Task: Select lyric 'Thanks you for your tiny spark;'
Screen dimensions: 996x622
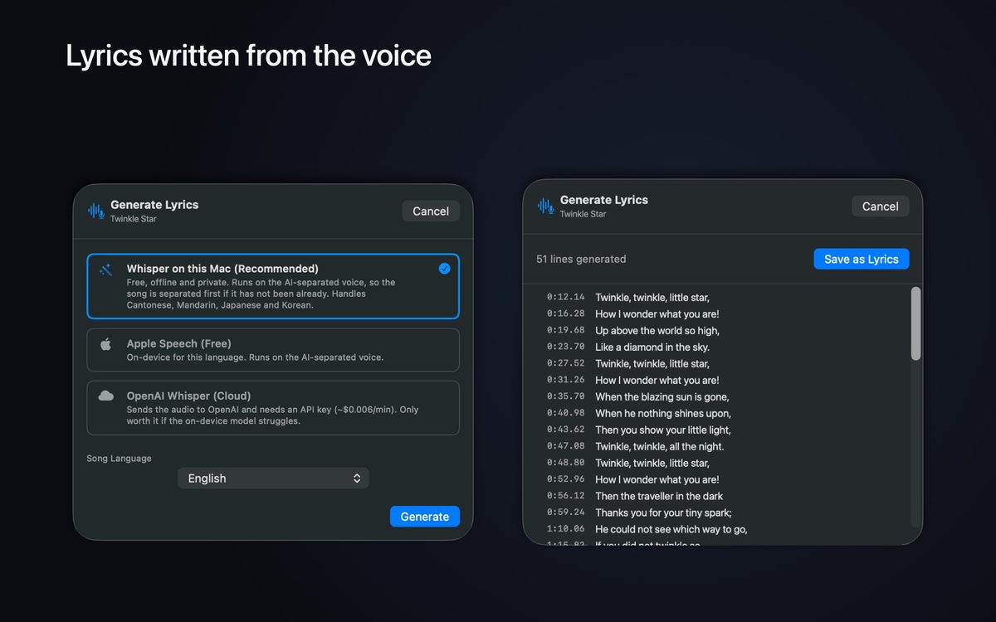Action: pyautogui.click(x=663, y=513)
